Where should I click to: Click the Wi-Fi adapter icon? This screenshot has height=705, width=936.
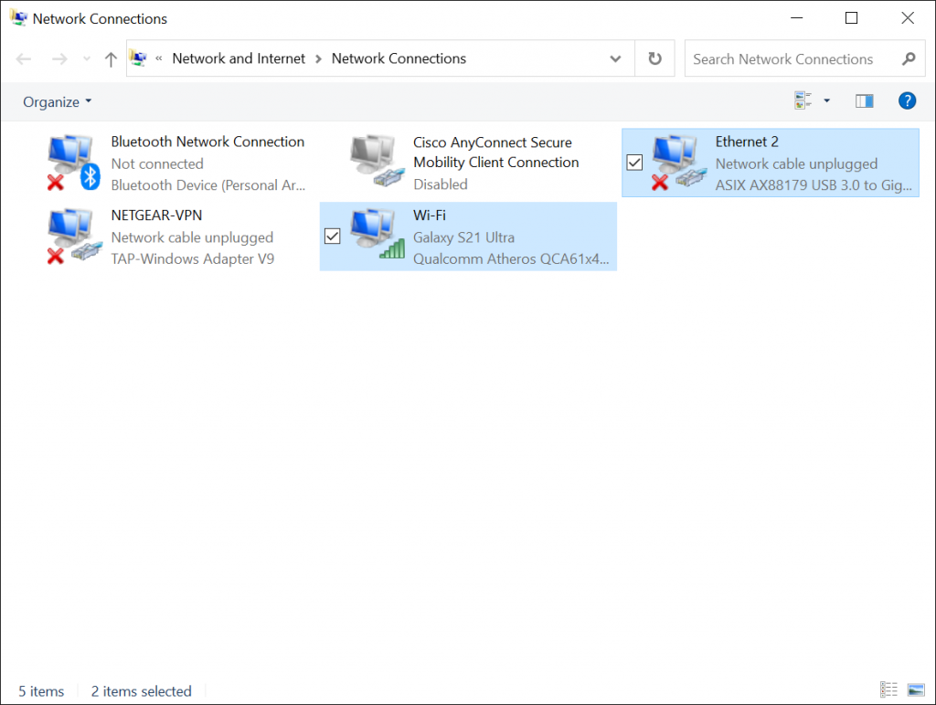click(378, 235)
